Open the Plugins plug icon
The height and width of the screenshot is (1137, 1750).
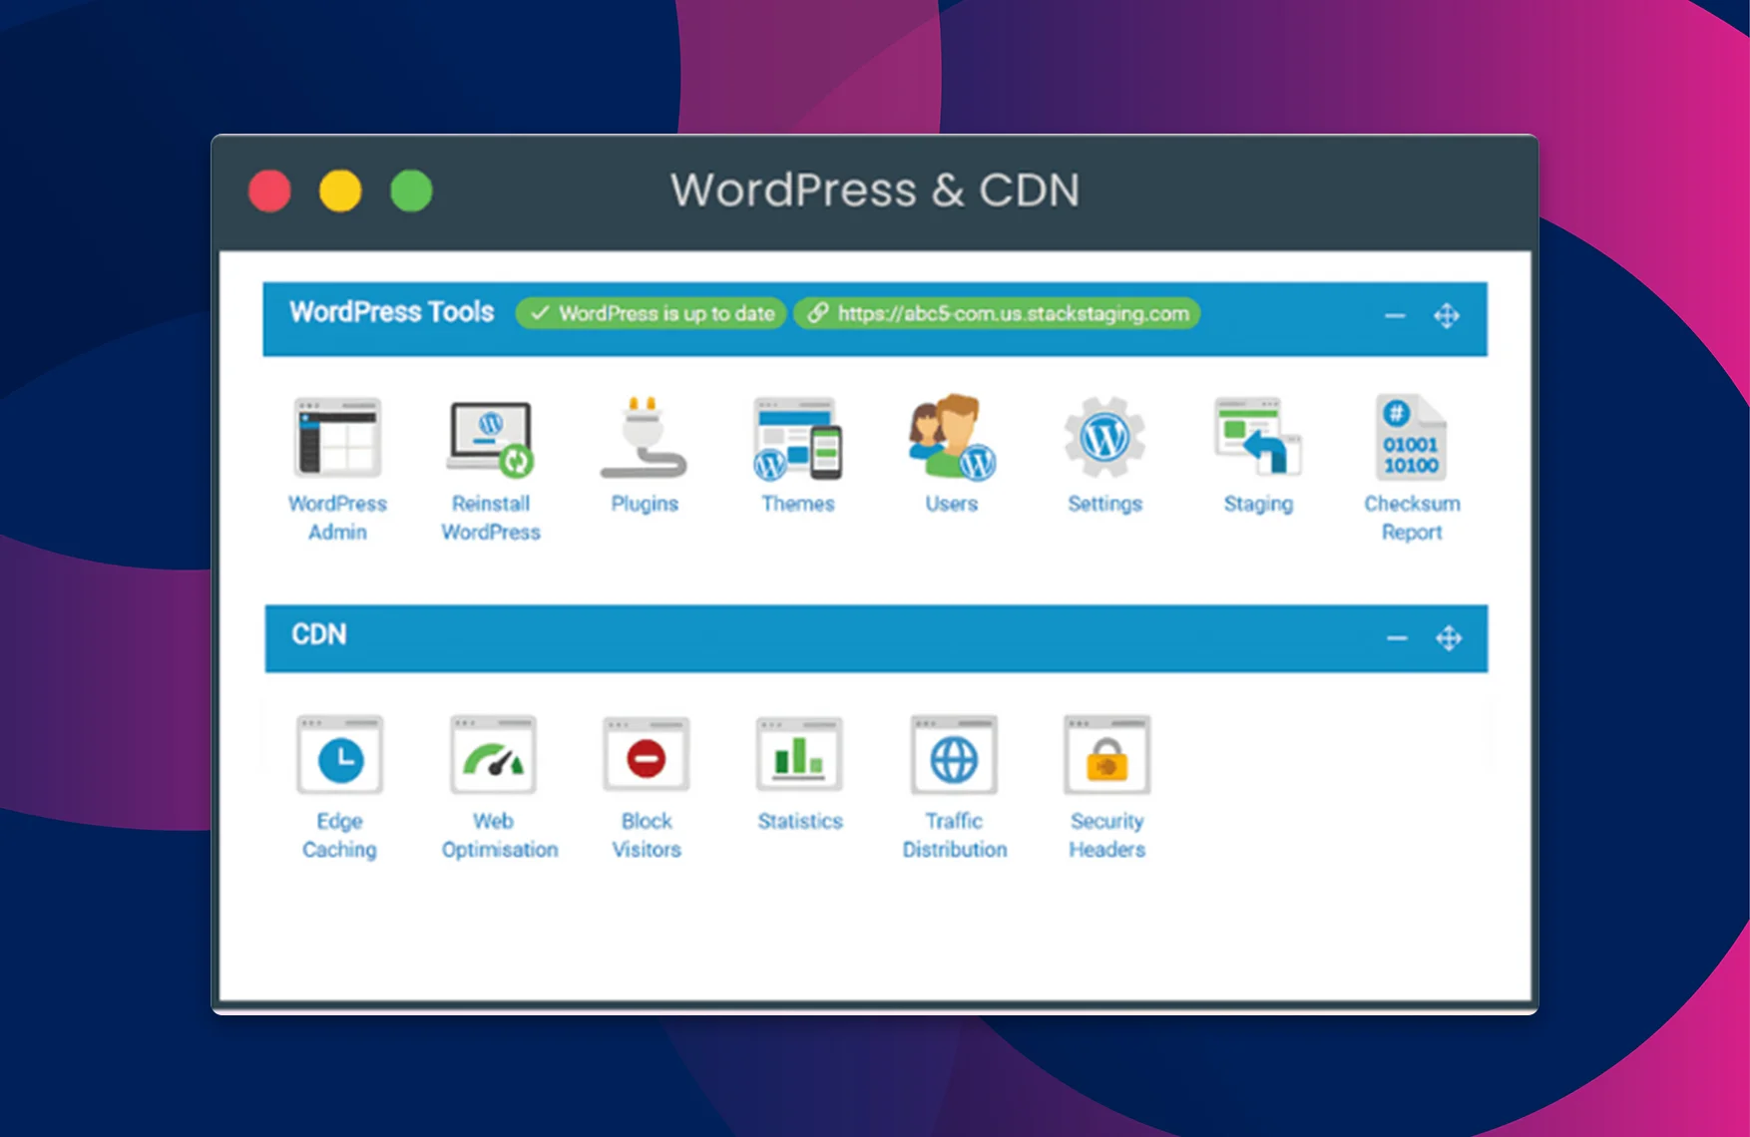click(x=644, y=438)
